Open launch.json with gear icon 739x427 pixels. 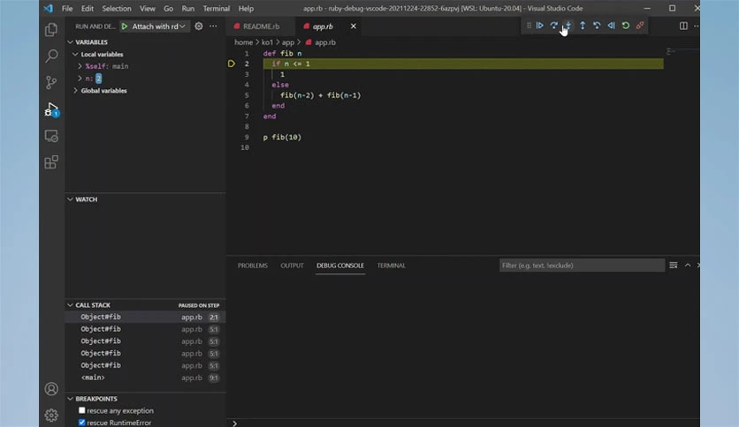(199, 26)
